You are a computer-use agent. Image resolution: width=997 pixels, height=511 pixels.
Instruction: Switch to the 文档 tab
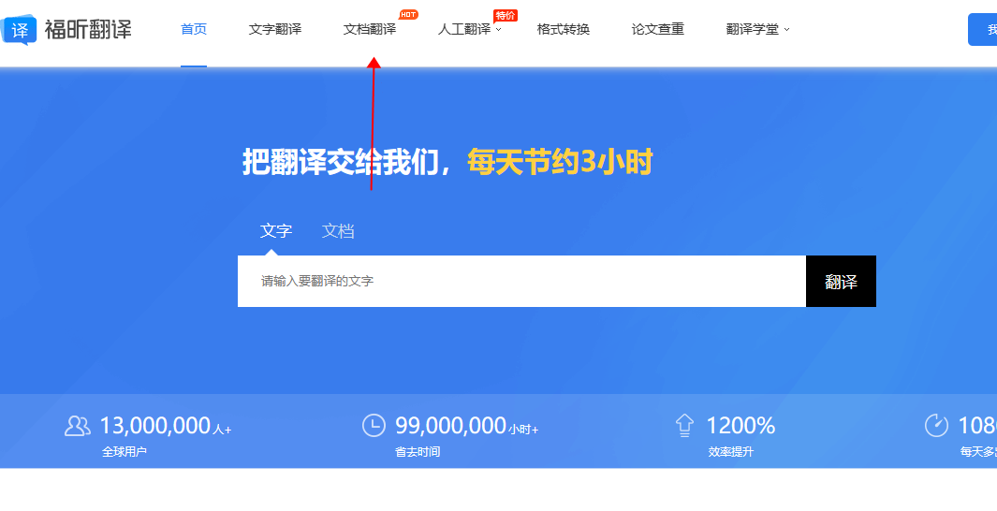tap(338, 231)
